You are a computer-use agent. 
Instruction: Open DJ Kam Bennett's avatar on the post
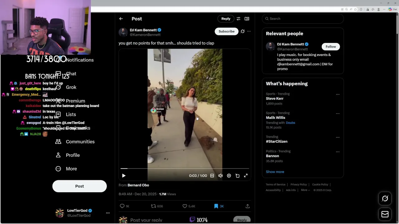click(123, 32)
